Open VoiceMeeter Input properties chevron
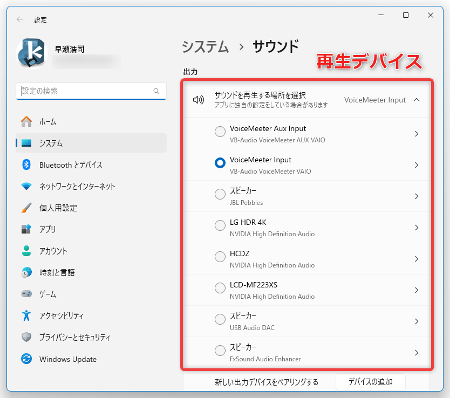This screenshot has height=398, width=450. (x=417, y=165)
